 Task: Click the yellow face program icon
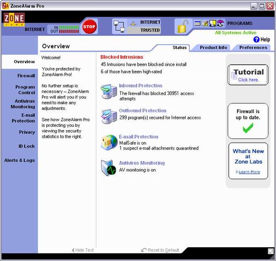(212, 23)
